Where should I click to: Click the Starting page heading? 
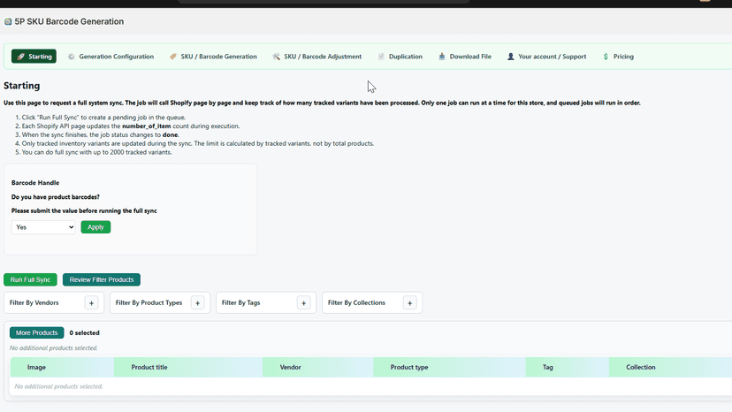point(22,86)
